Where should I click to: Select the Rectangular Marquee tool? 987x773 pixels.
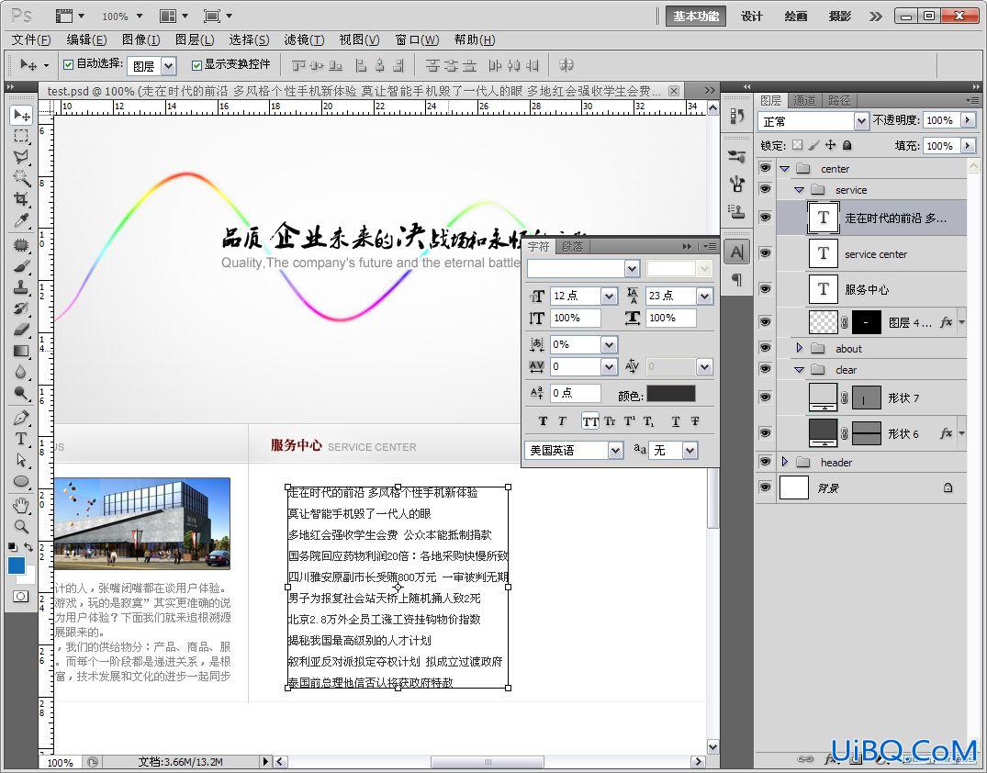21,136
